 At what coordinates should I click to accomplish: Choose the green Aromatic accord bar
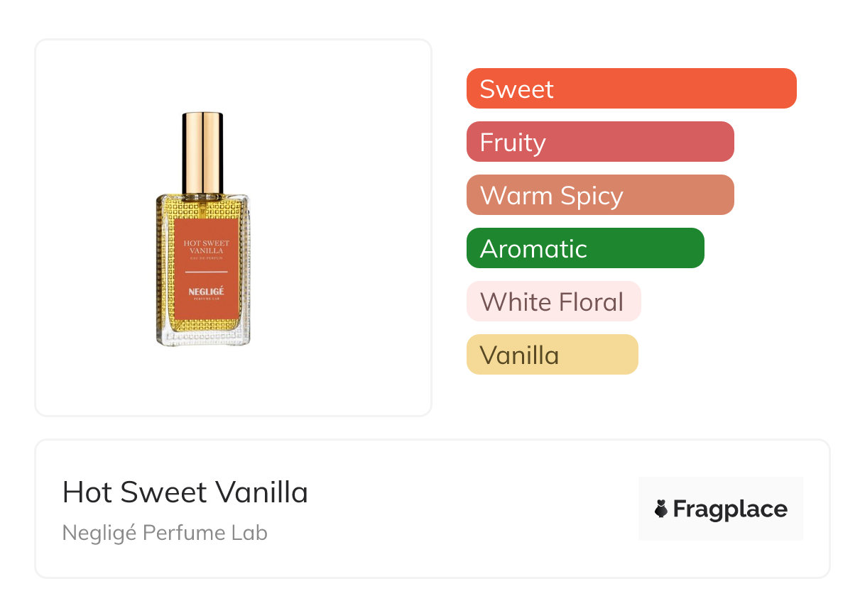[585, 248]
